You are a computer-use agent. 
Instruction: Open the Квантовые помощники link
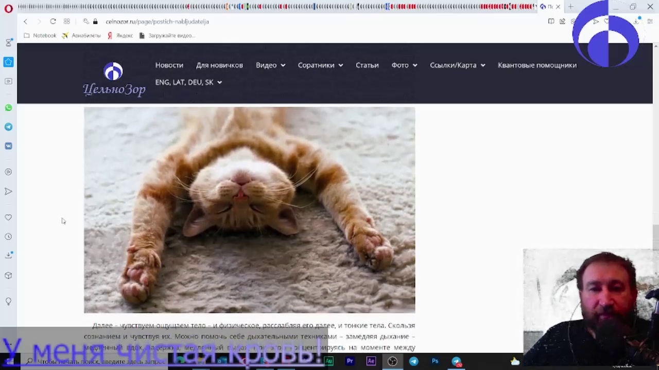point(536,65)
